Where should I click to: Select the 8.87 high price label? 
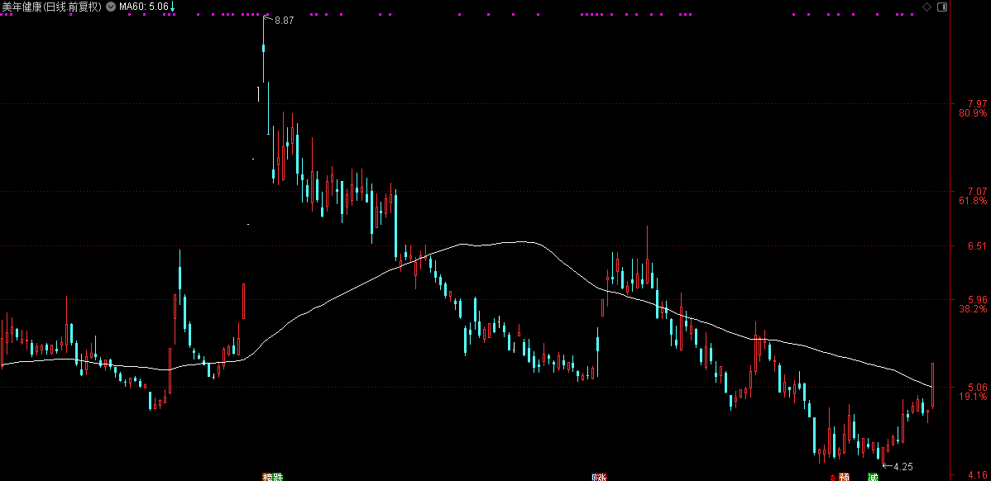285,20
